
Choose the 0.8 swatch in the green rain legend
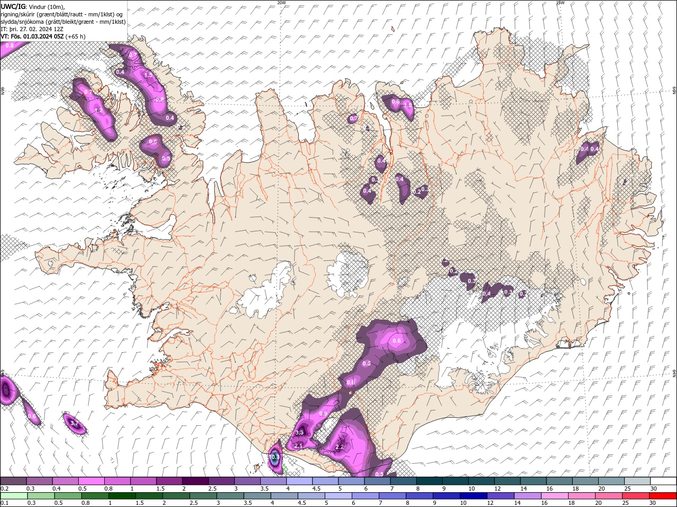pos(95,496)
